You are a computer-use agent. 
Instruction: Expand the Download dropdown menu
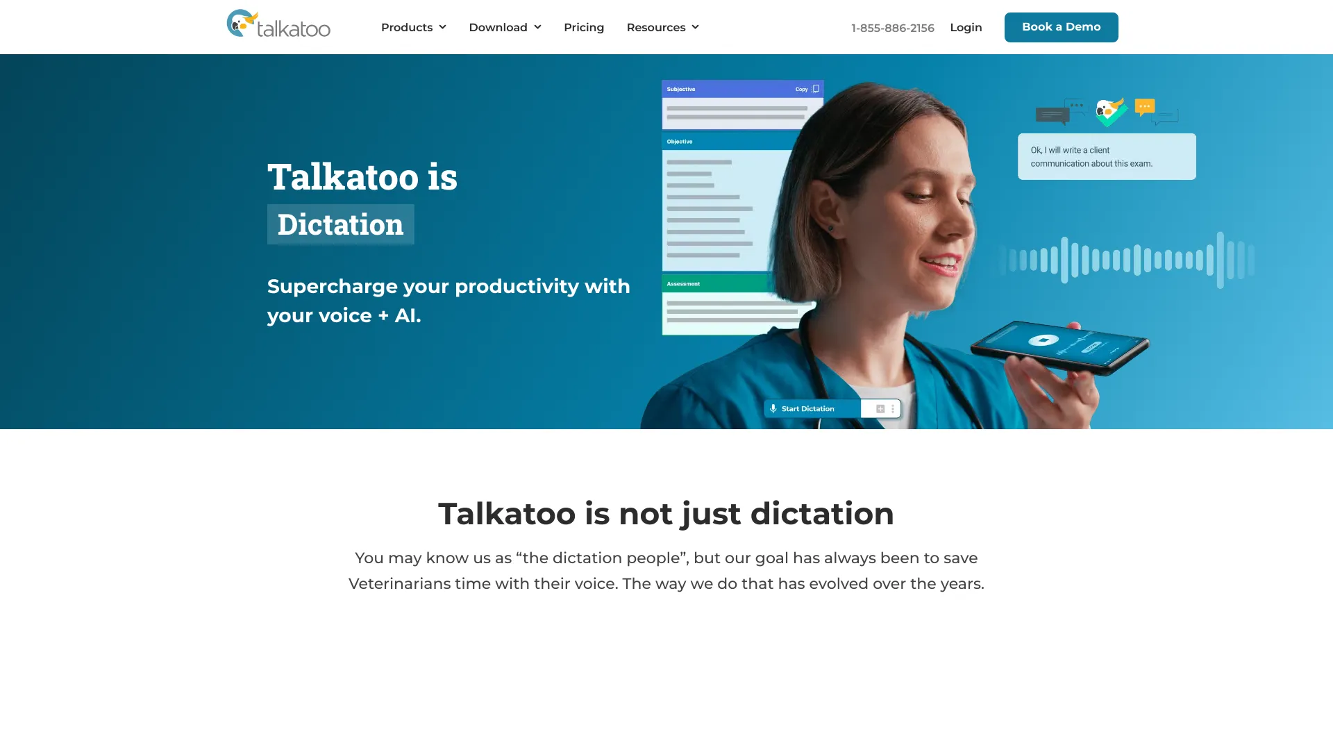click(505, 26)
